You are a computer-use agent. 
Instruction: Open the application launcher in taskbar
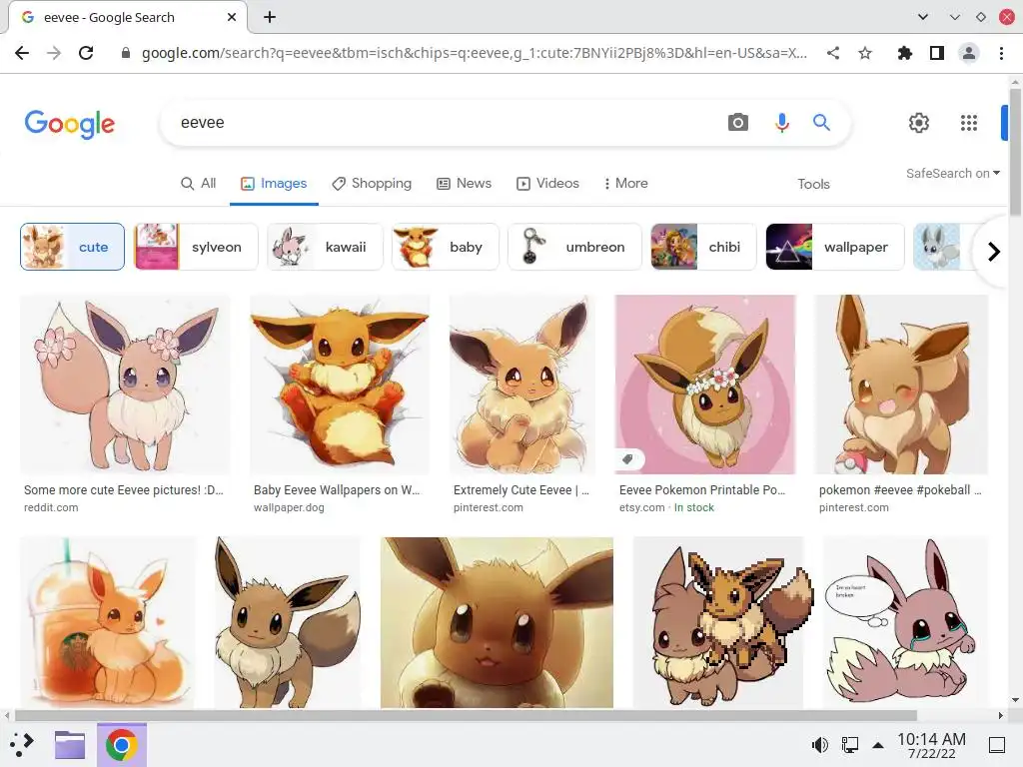pyautogui.click(x=22, y=744)
